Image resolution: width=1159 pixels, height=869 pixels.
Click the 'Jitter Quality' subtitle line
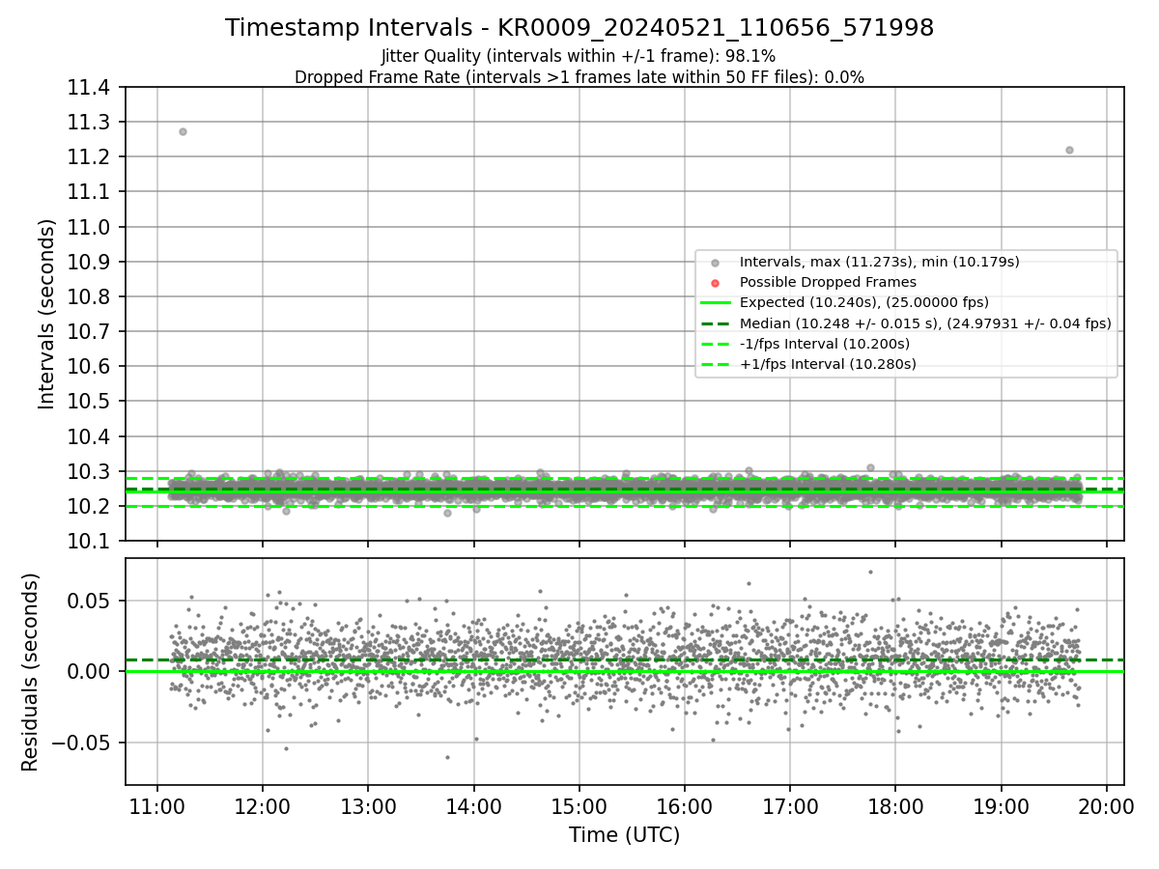pos(579,56)
